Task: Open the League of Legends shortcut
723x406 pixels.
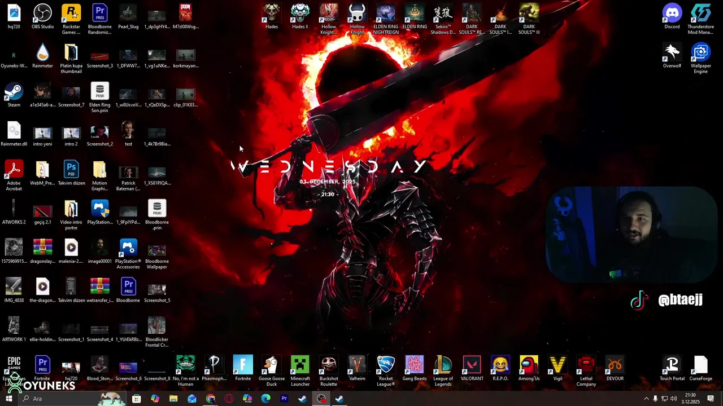Action: click(x=443, y=371)
